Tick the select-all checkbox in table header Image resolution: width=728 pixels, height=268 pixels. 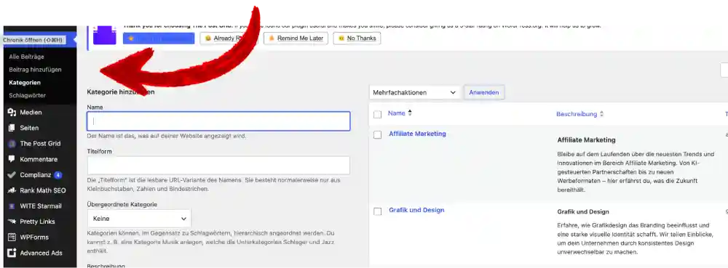point(377,114)
